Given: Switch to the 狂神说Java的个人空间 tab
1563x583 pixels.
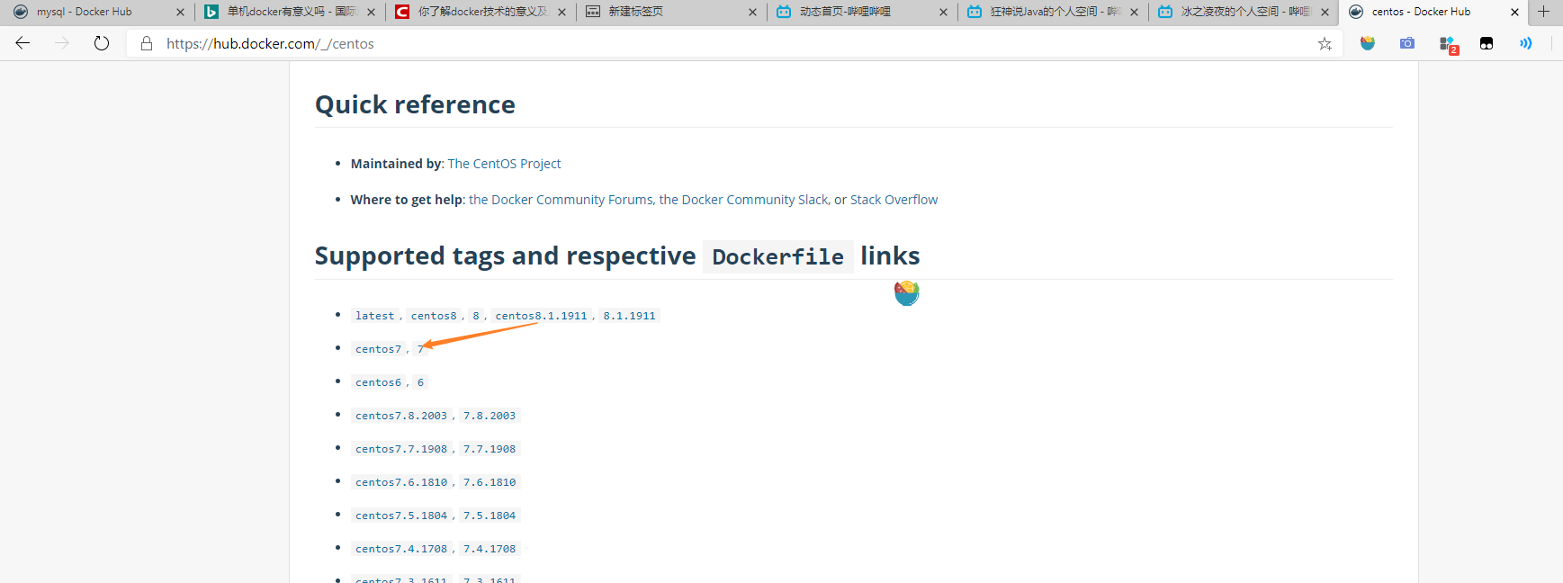Looking at the screenshot, I should point(1055,12).
